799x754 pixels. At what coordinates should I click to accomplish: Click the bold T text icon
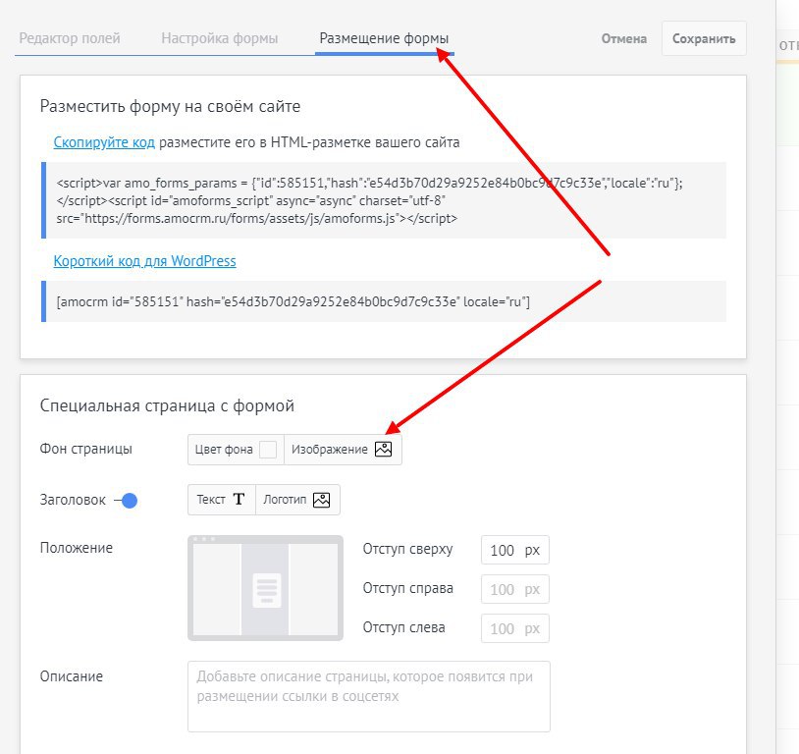[x=239, y=499]
